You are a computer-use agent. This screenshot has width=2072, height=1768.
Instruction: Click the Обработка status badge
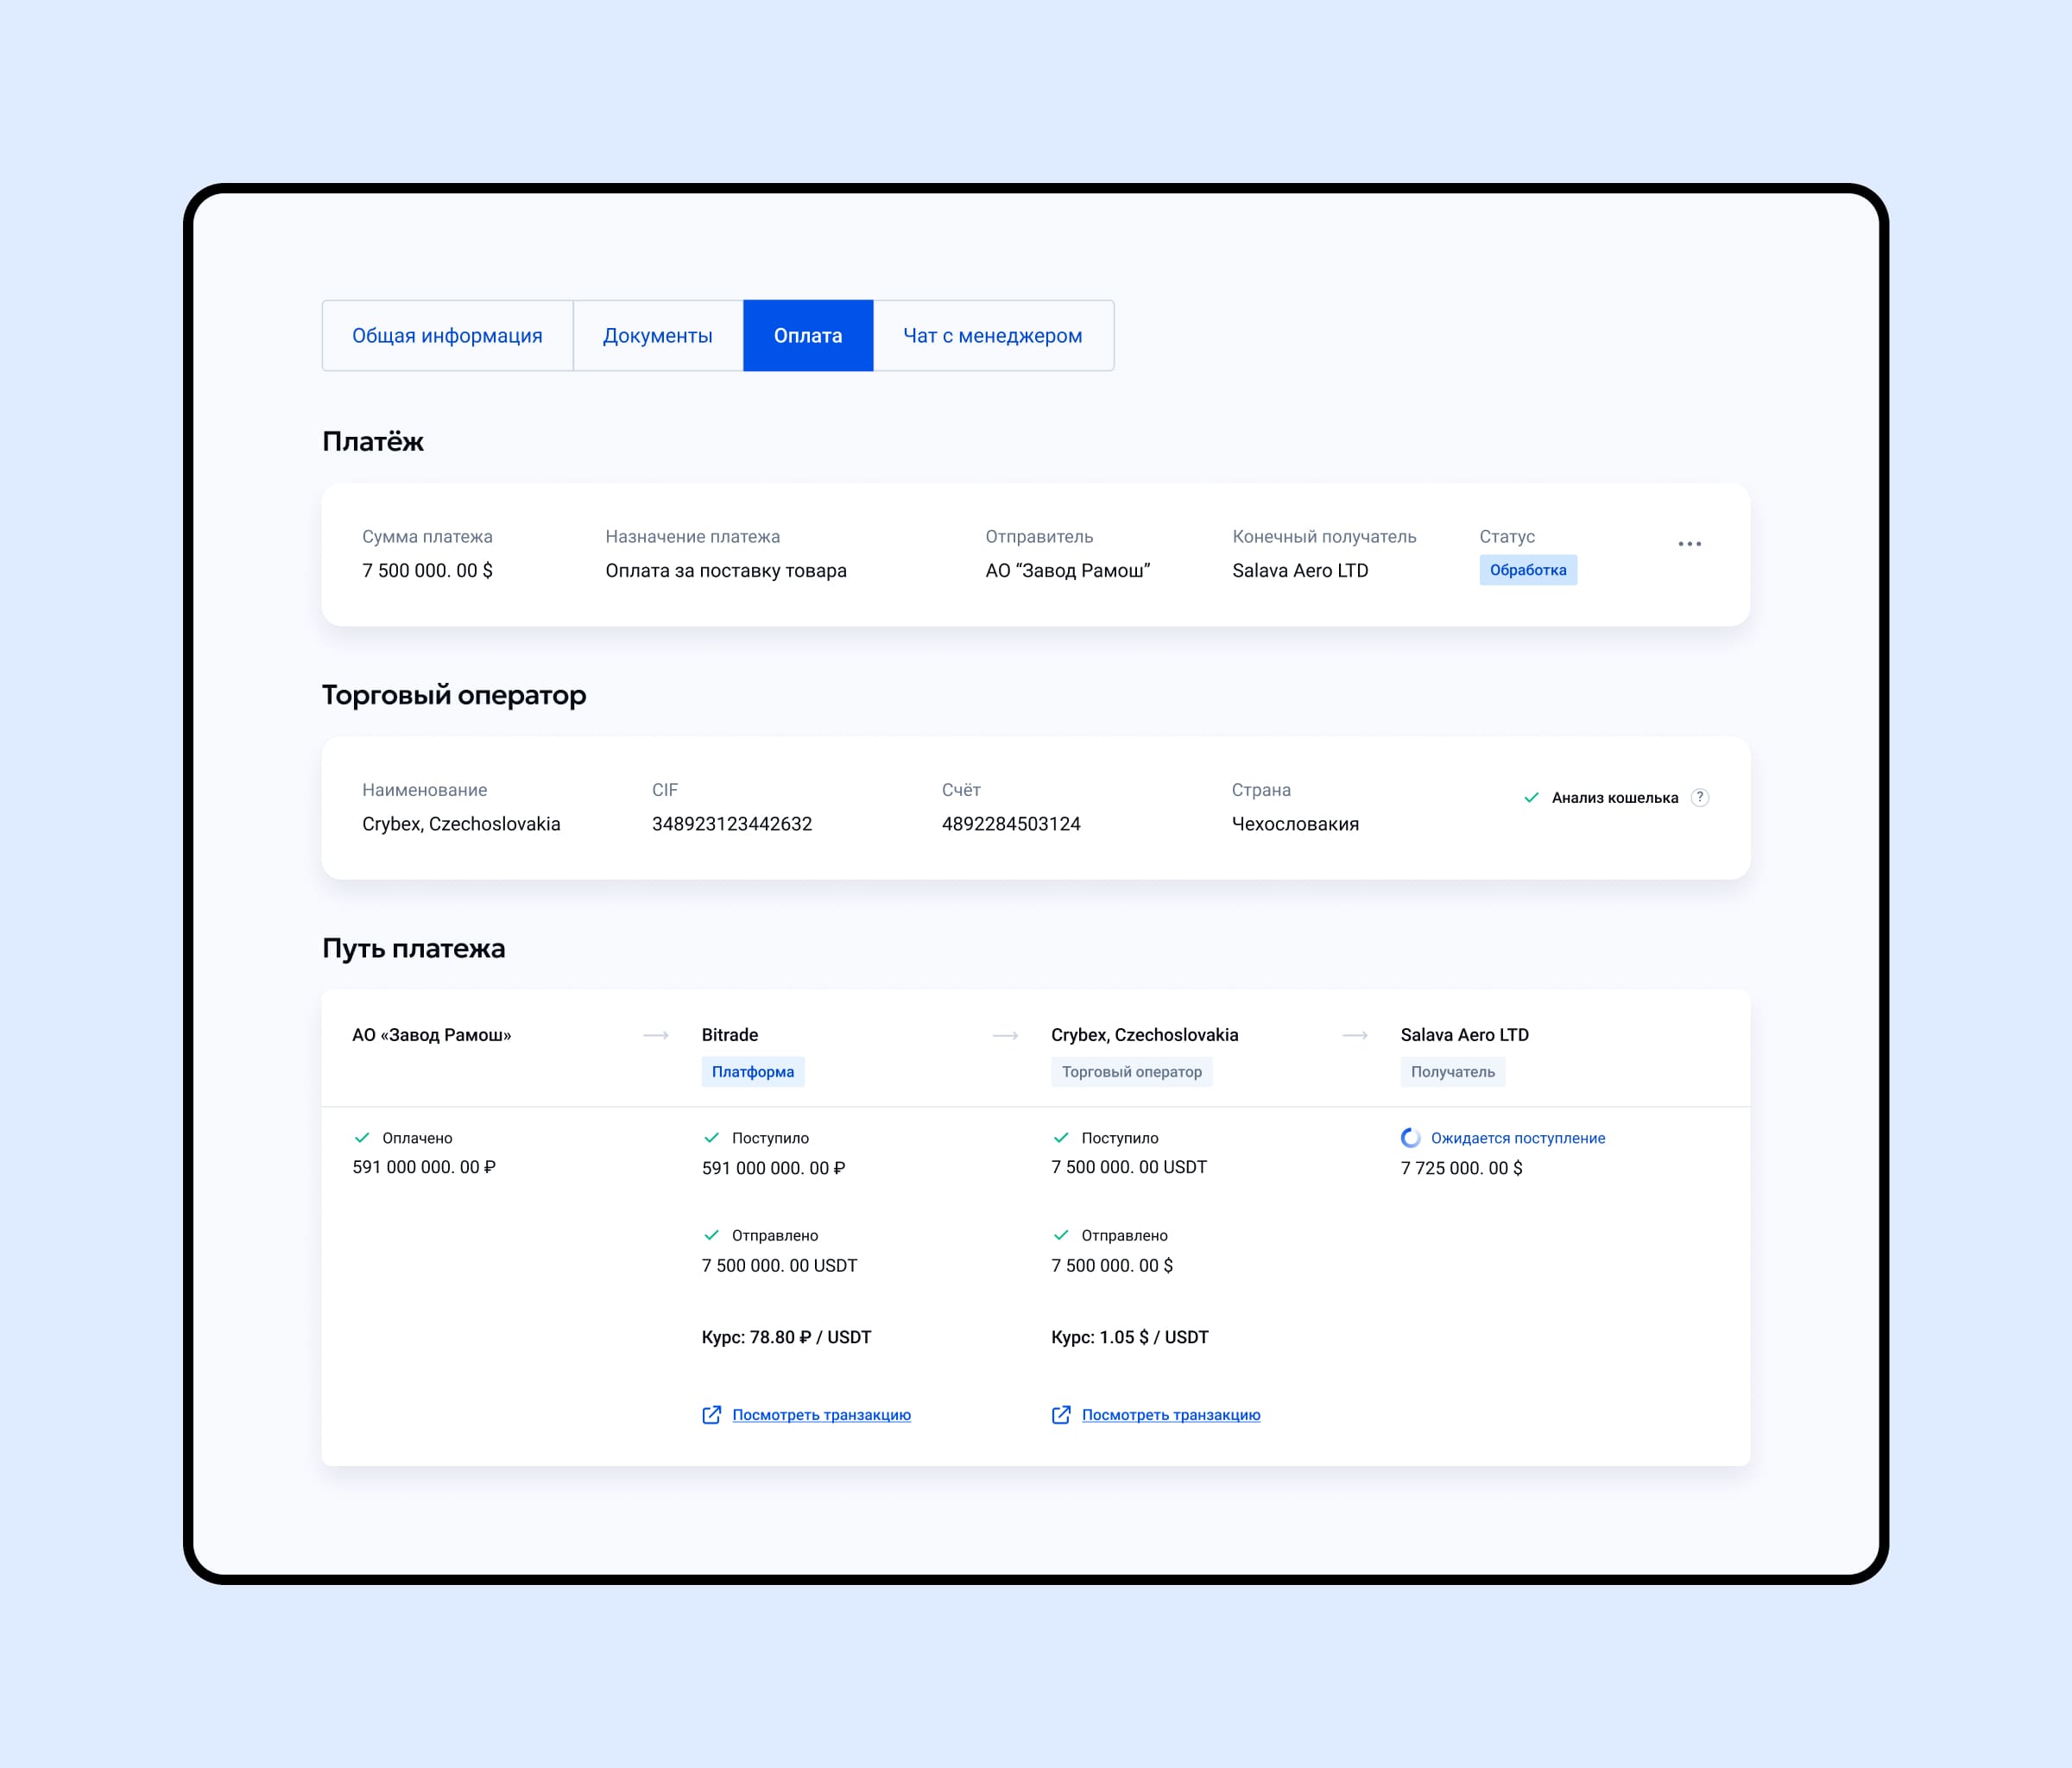(x=1527, y=570)
